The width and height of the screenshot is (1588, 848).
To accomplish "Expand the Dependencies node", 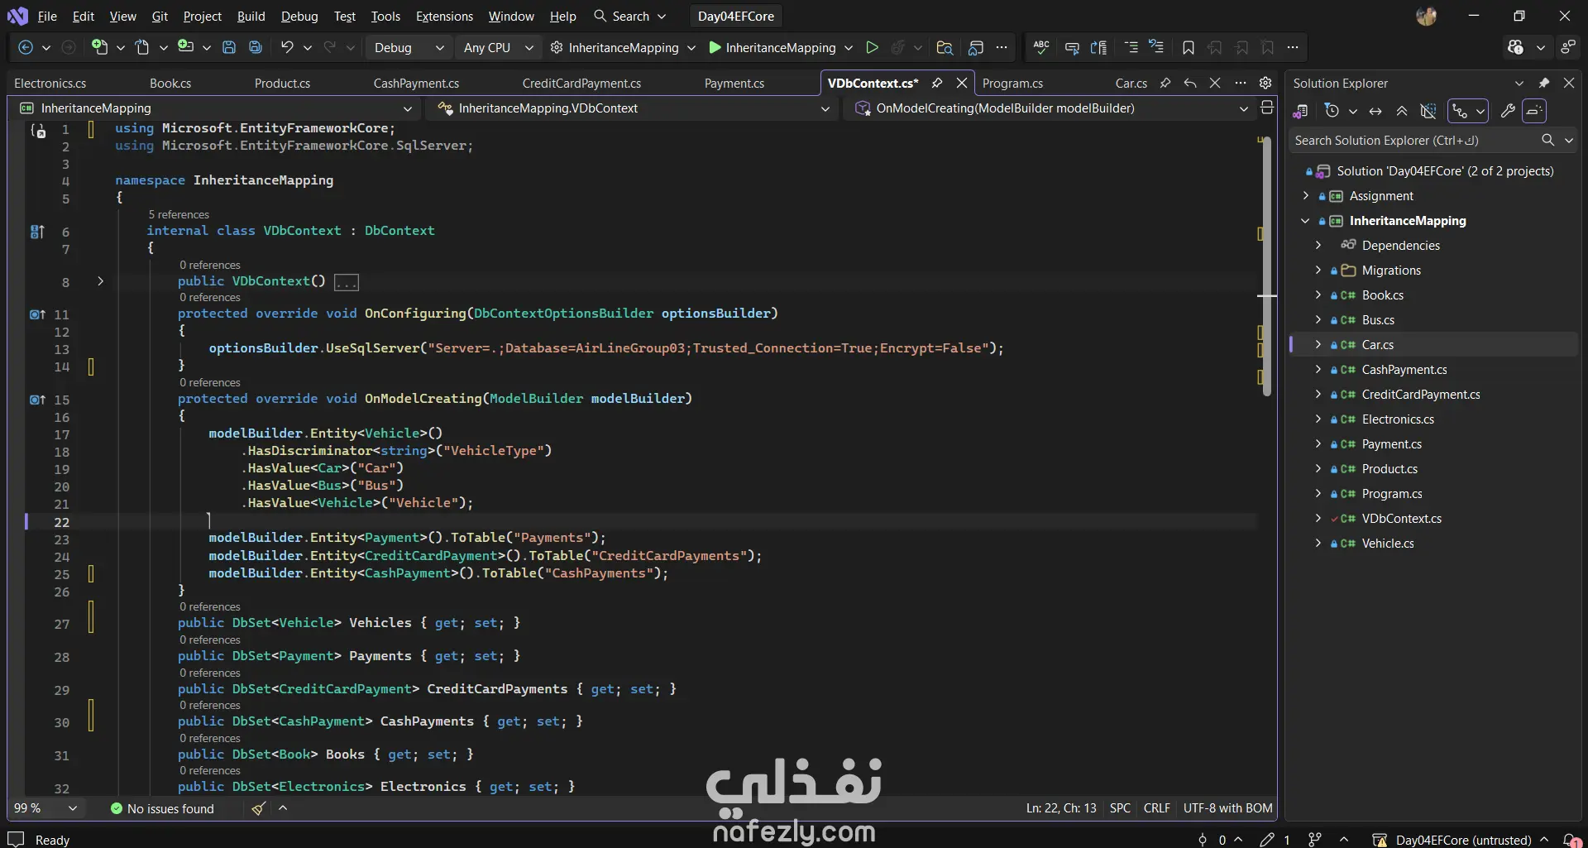I will 1318,246.
